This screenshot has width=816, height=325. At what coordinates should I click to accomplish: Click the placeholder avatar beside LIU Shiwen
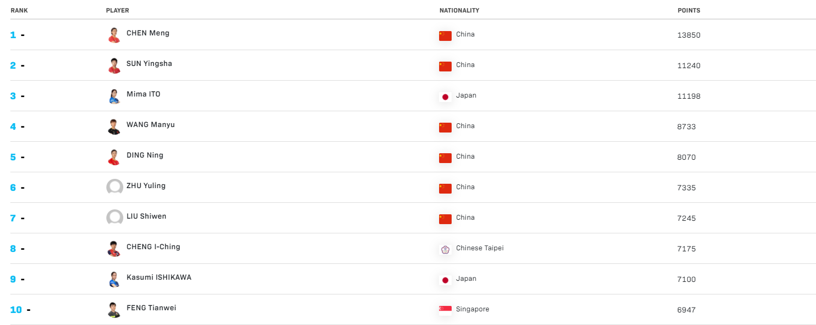115,218
